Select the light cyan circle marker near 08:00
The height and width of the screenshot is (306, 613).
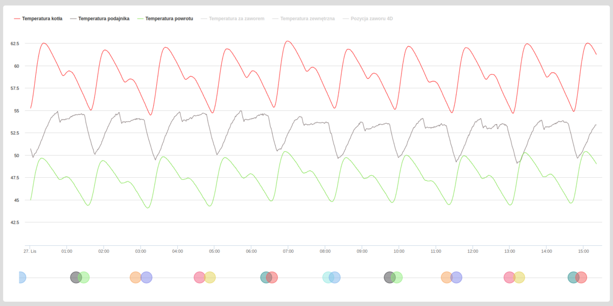point(327,277)
